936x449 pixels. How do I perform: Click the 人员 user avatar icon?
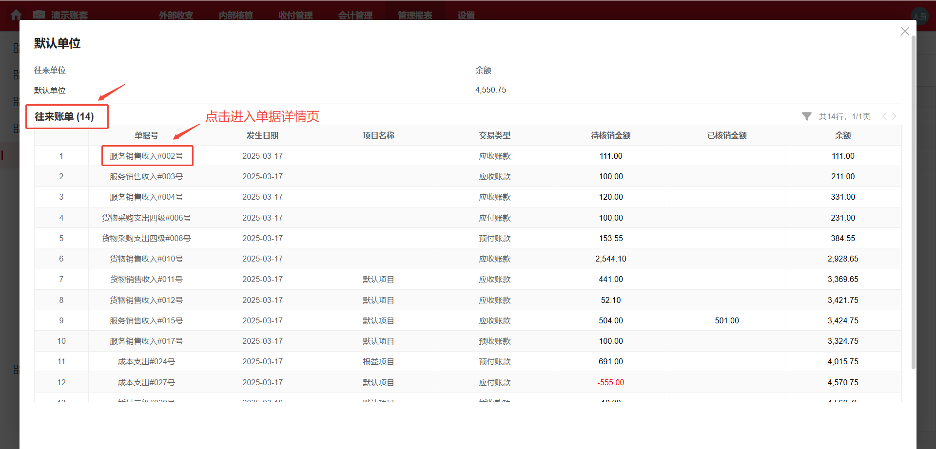coord(919,16)
